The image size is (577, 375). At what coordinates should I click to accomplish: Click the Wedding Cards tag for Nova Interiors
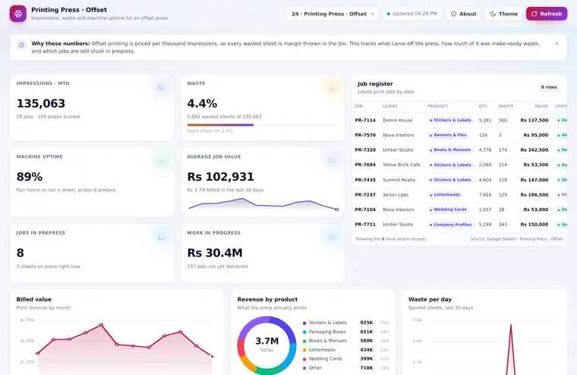[x=448, y=210]
